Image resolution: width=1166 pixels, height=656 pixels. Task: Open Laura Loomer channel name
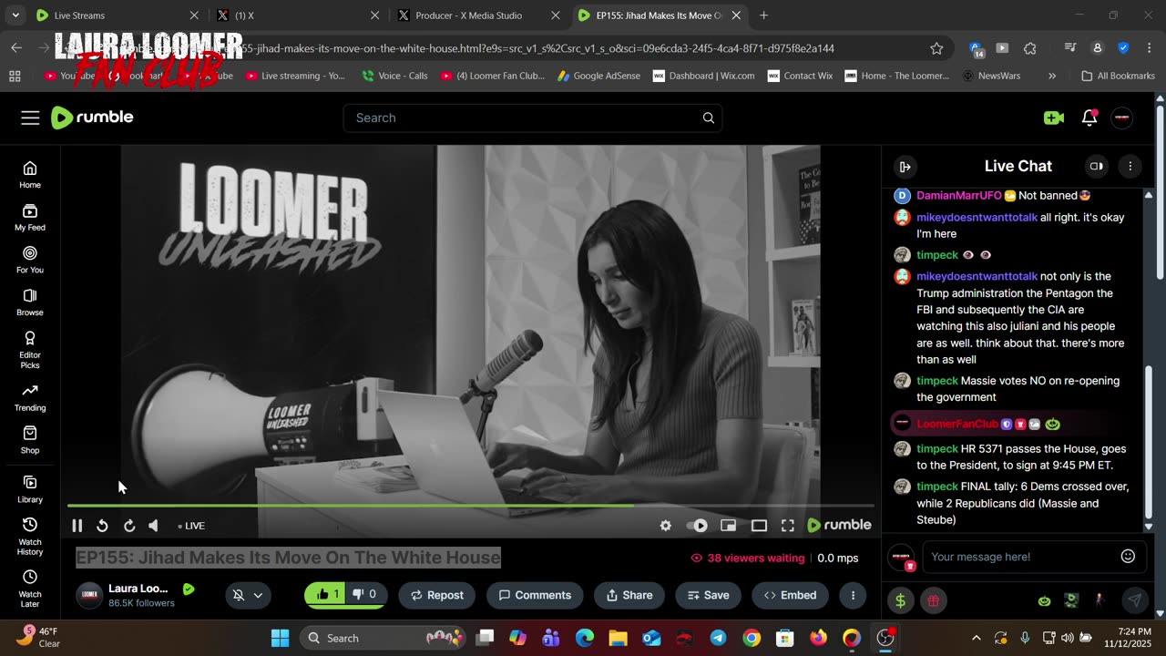(x=138, y=589)
